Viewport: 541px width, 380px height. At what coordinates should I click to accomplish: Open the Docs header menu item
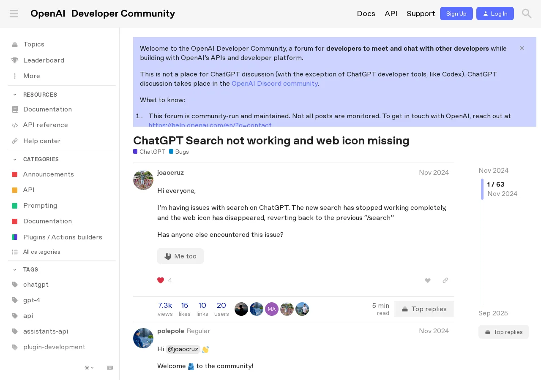tap(366, 14)
